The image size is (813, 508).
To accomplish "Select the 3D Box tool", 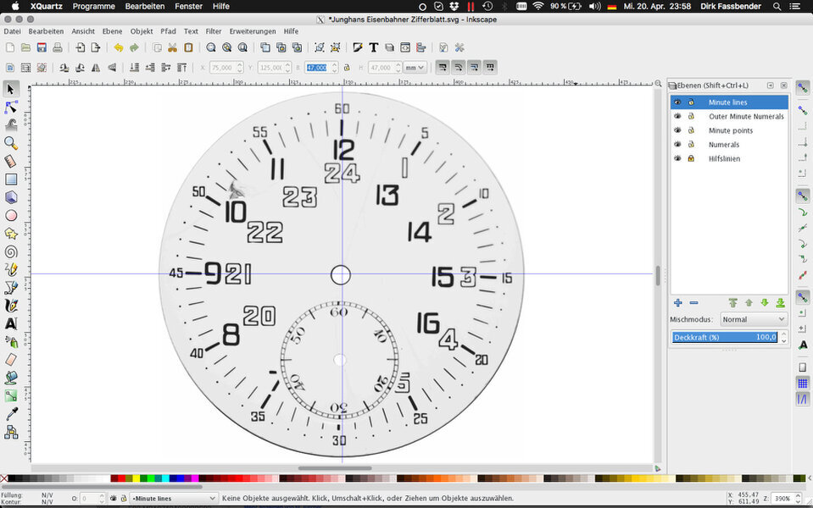I will (11, 197).
